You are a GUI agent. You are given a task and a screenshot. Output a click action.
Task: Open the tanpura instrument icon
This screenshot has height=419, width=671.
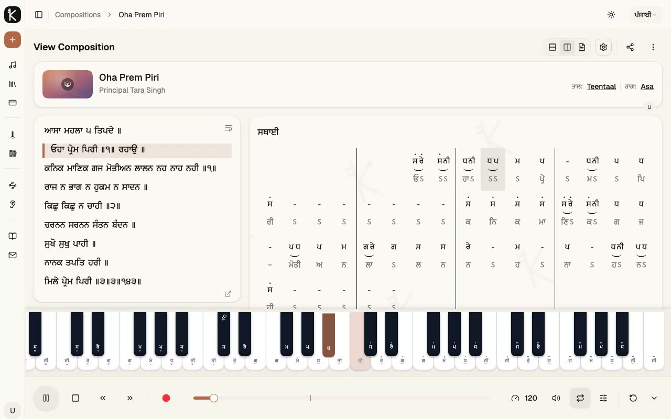point(13,135)
